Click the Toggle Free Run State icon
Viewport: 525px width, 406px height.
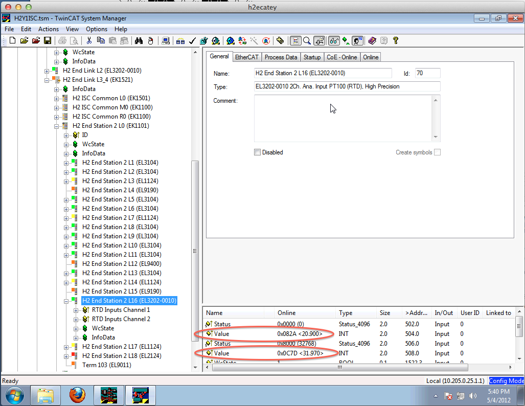coord(266,40)
